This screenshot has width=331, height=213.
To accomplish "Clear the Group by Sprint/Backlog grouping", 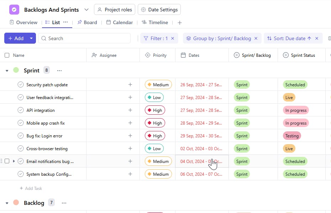I will (x=256, y=38).
